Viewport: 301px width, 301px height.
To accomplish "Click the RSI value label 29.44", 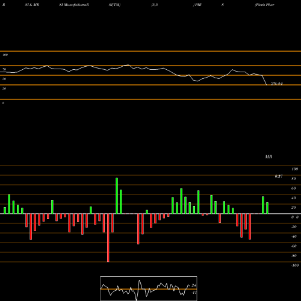I will pos(277,84).
